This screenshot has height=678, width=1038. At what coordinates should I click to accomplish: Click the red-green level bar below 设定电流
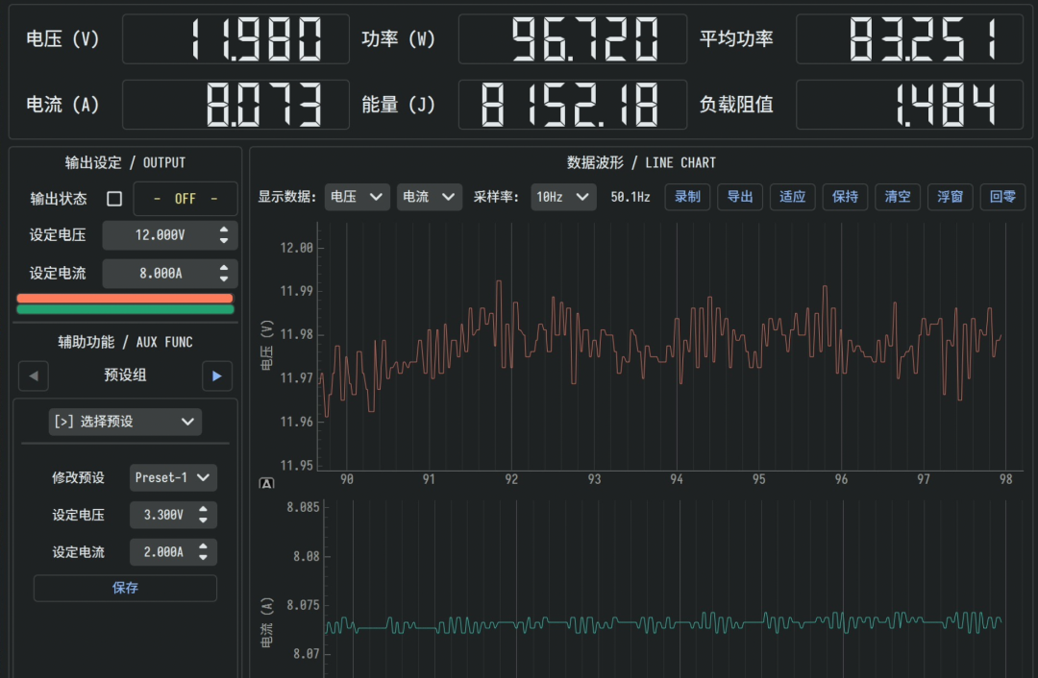(x=125, y=303)
